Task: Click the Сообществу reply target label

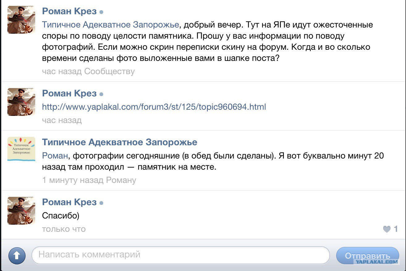Action: (110, 72)
